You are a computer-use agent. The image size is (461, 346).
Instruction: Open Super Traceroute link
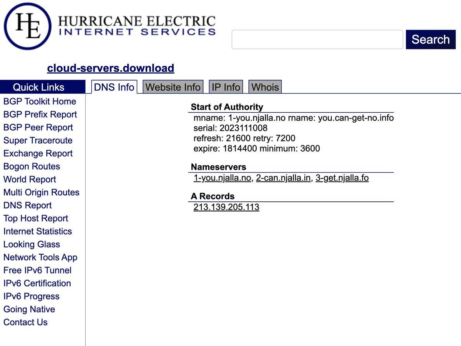click(x=38, y=141)
